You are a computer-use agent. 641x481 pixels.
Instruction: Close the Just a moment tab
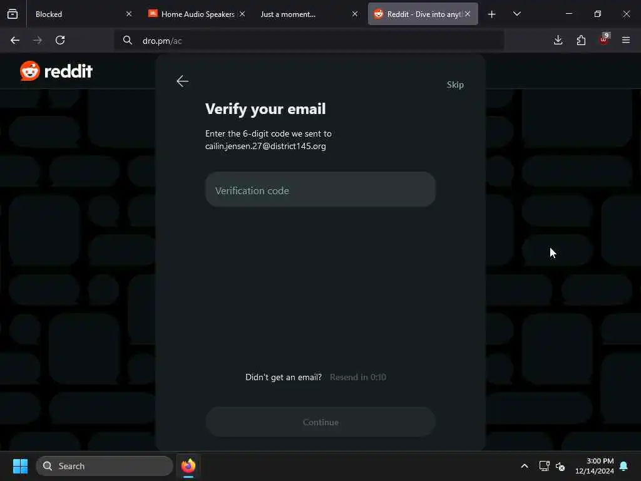(x=355, y=14)
